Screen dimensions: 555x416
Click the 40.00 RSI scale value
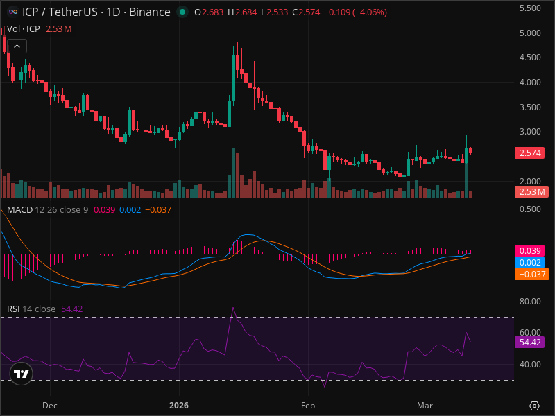530,365
